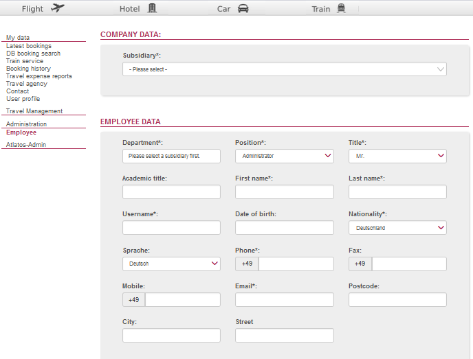This screenshot has height=359, width=473.
Task: Open Atlatos-Admin section
Action: click(x=26, y=145)
